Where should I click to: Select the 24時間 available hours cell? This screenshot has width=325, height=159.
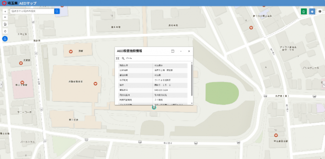coord(170,100)
